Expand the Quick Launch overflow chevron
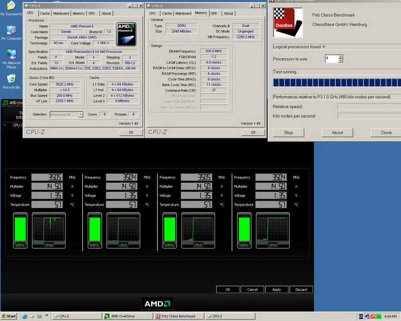Viewport: 401px width, 321px height. [x=47, y=315]
